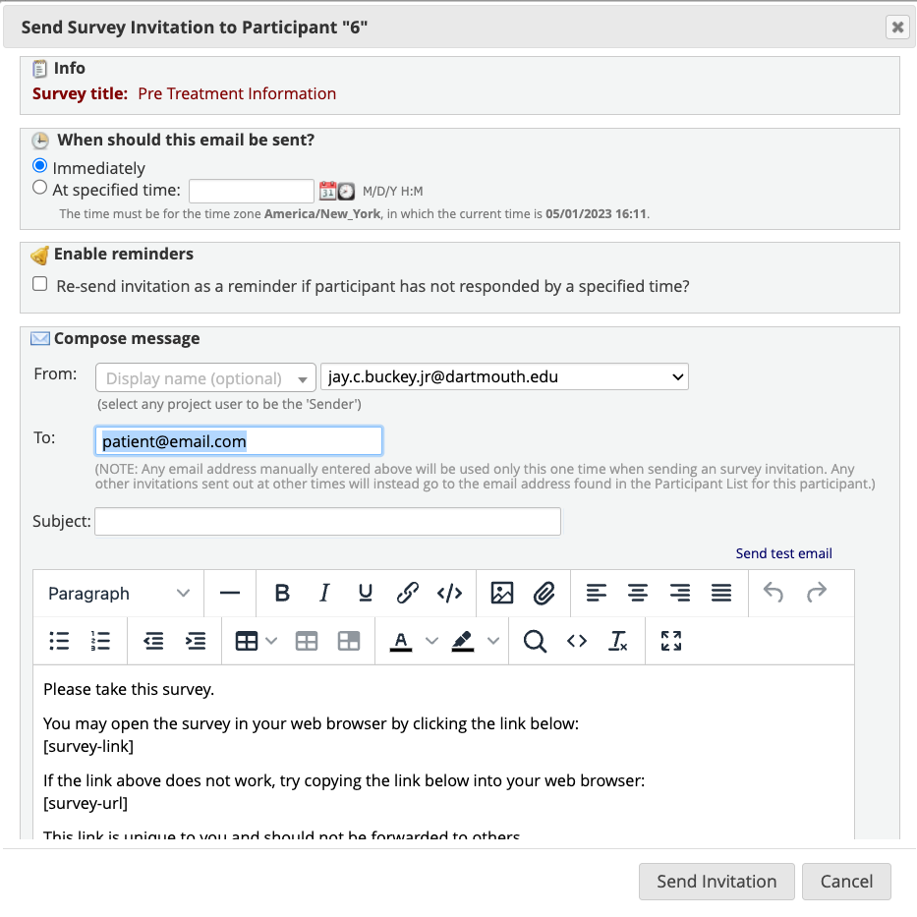Insert a hyperlink into the message
Image resolution: width=917 pixels, height=917 pixels.
408,593
